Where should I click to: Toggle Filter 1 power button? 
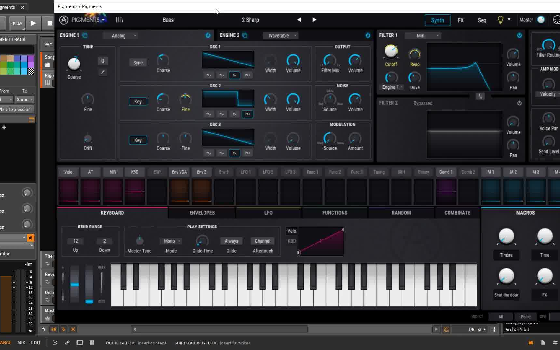(x=519, y=35)
